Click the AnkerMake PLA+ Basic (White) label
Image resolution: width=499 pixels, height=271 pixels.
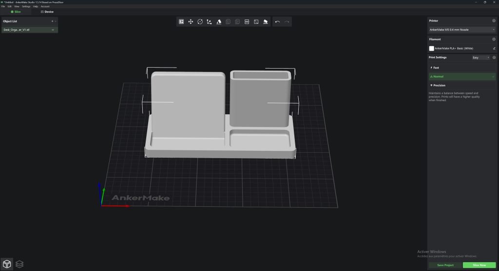(x=454, y=48)
